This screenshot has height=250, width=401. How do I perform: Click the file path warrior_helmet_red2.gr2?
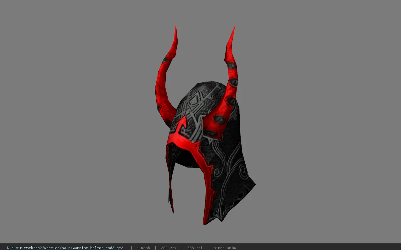point(65,248)
